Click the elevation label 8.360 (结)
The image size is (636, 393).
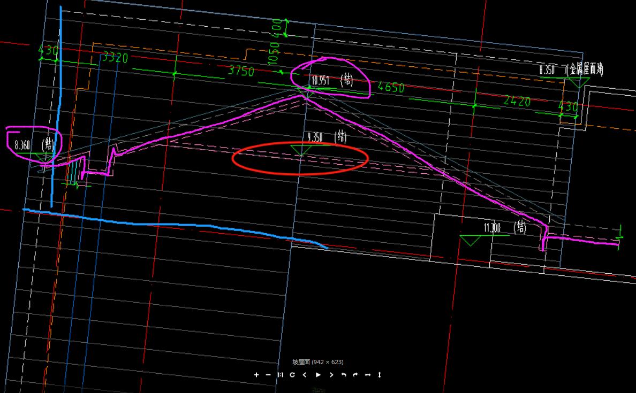pyautogui.click(x=34, y=145)
